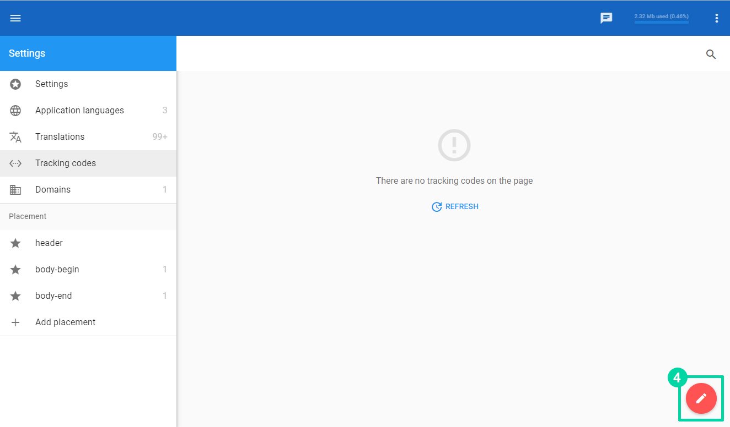Click the plus icon for Add placement
The image size is (730, 427).
pyautogui.click(x=15, y=322)
